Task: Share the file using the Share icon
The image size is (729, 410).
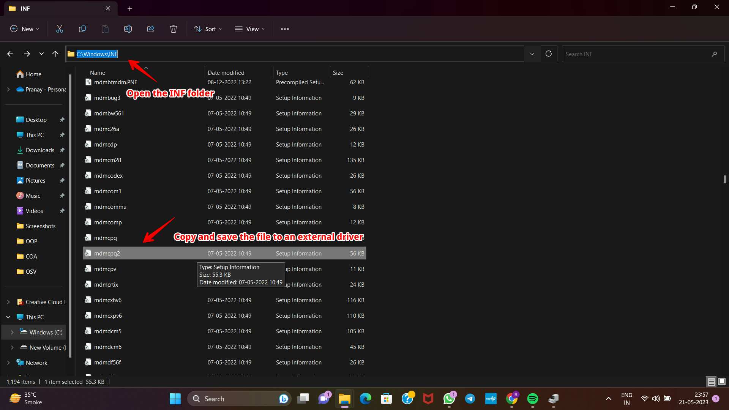Action: pyautogui.click(x=150, y=29)
